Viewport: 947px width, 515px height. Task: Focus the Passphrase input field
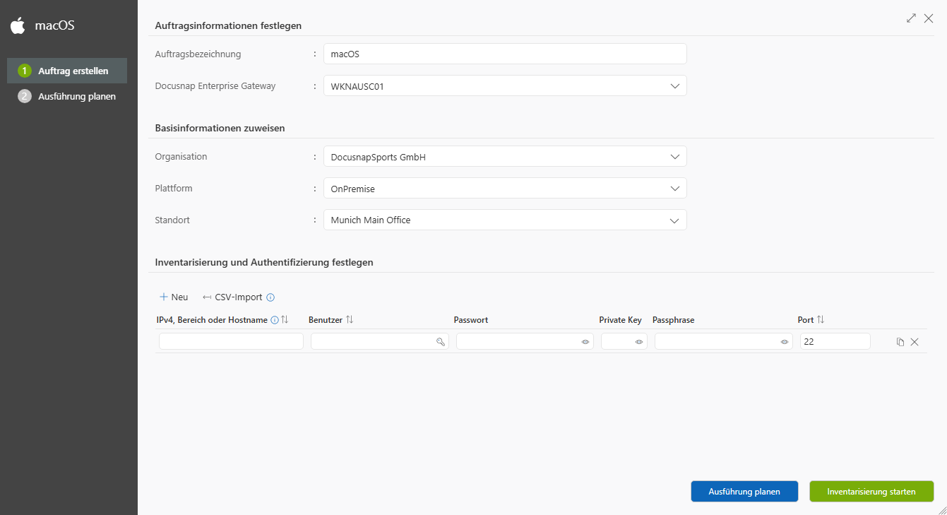724,341
